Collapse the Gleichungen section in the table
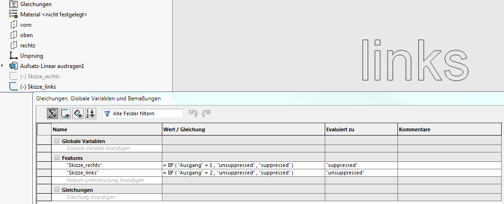Screen dimensions: 504x204 click(57, 190)
